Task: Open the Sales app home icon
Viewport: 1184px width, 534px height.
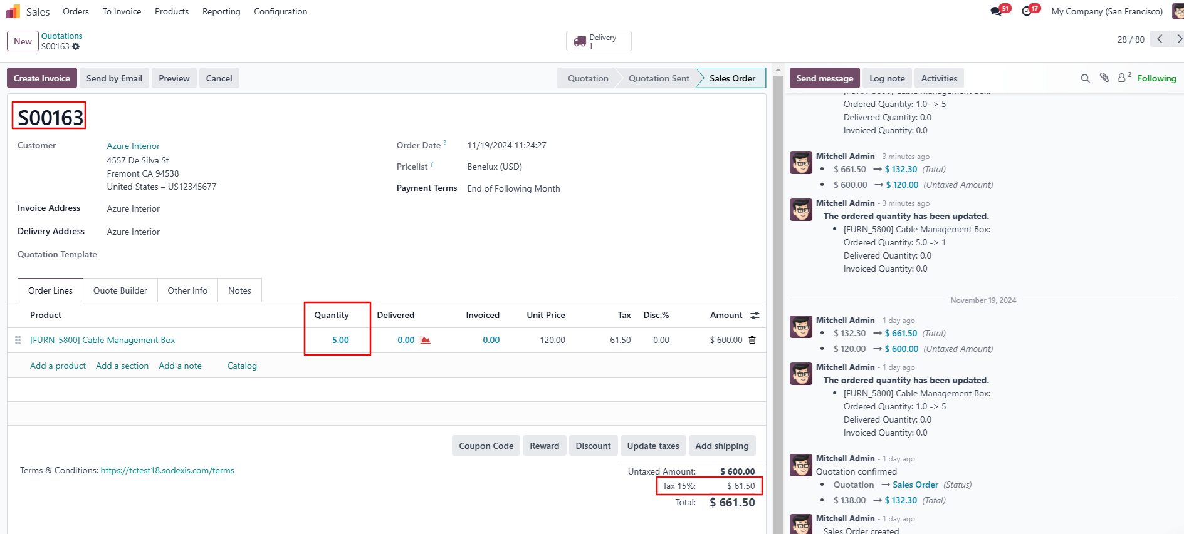Action: pos(13,11)
